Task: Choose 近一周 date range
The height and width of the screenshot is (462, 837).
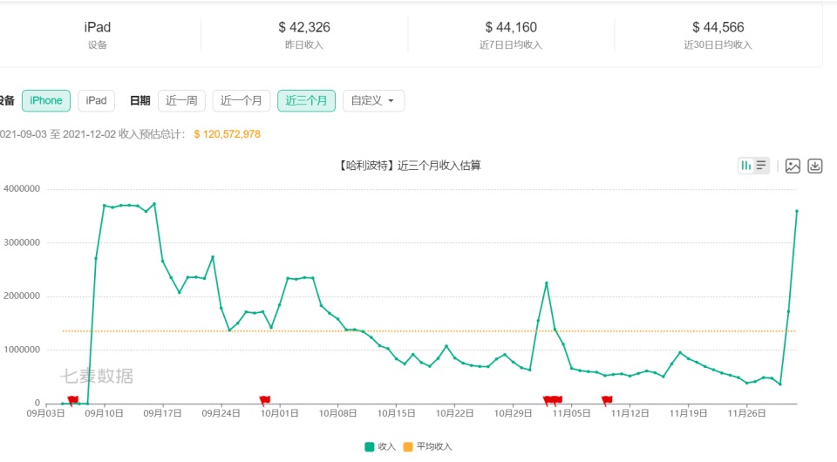Action: (x=181, y=101)
